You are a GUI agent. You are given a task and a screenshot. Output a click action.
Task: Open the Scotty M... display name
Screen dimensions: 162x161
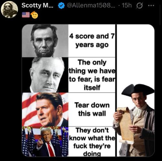tap(38, 5)
